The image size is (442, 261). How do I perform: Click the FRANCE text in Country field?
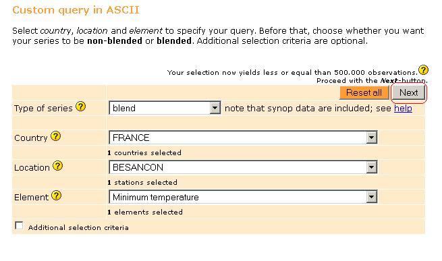coord(131,138)
